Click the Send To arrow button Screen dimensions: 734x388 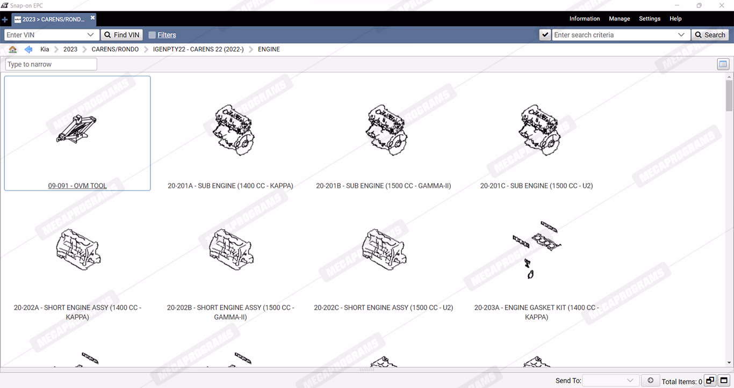click(x=650, y=380)
